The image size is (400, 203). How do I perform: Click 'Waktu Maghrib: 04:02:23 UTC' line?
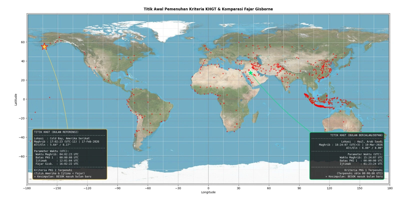57,154
